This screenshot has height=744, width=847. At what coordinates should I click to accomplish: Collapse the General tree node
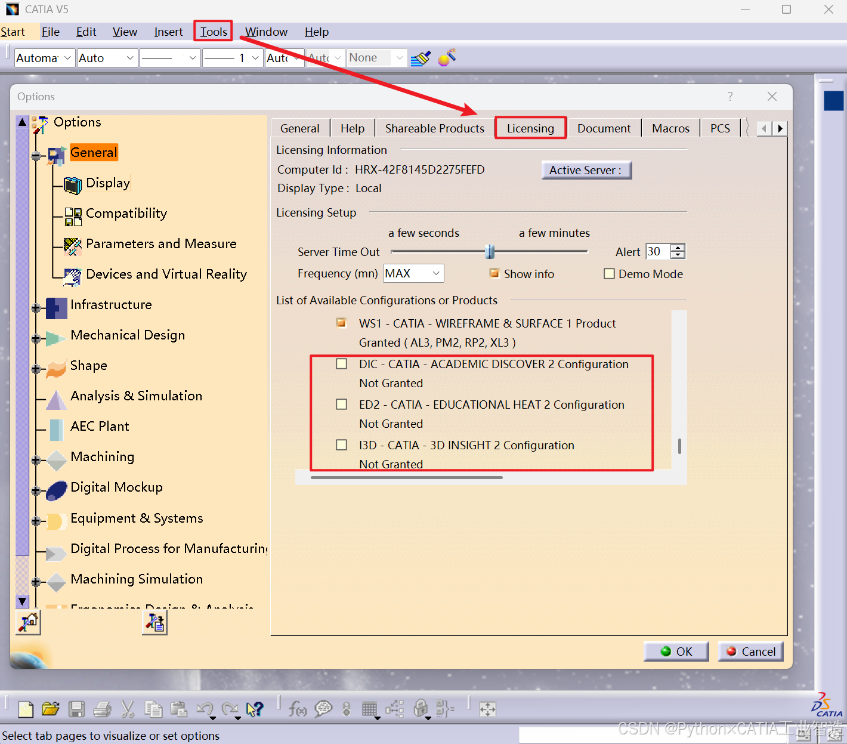36,156
